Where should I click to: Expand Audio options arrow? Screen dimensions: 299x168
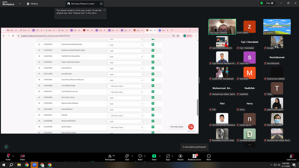click(x=13, y=156)
